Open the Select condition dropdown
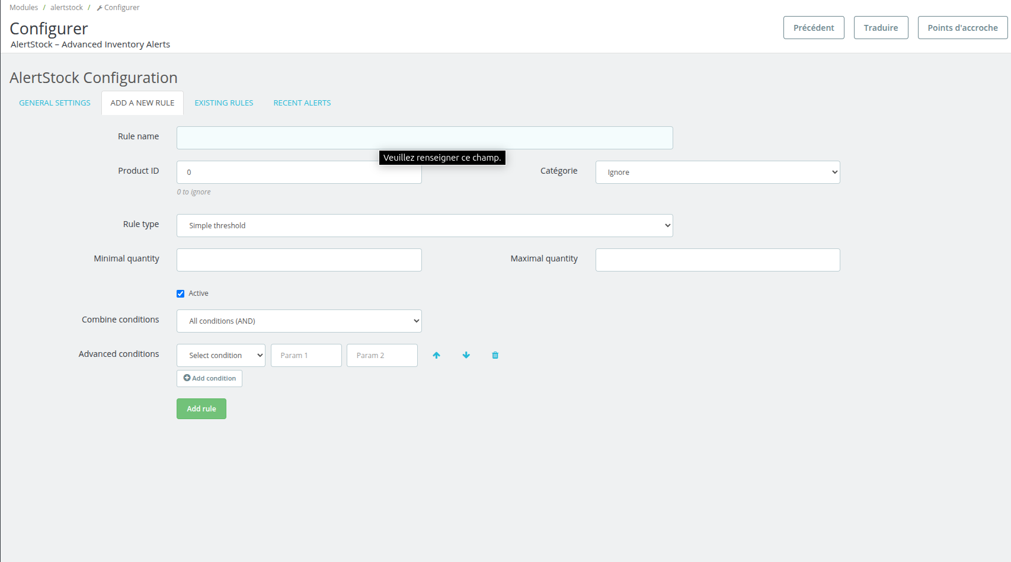Screen dimensions: 1011x562 click(x=221, y=355)
